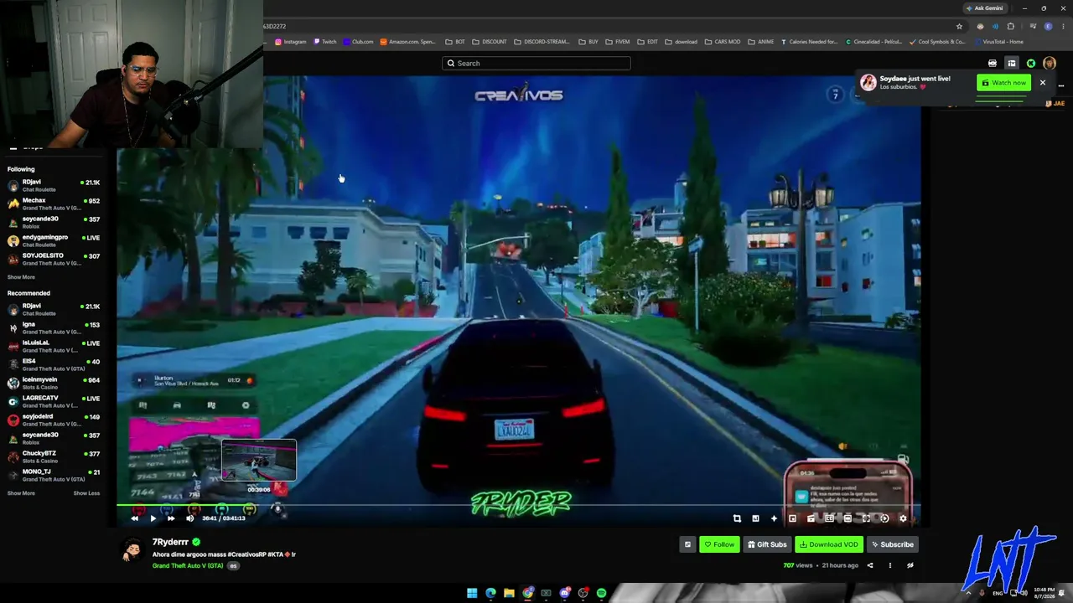The image size is (1073, 603).
Task: Open the VirusTotal - Home bookmark
Action: point(998,42)
